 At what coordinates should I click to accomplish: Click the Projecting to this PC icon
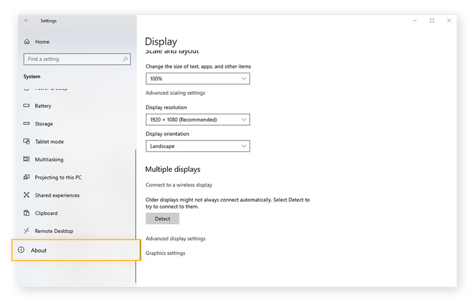pyautogui.click(x=27, y=177)
